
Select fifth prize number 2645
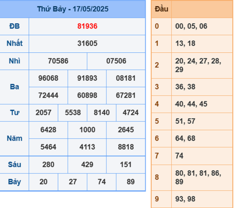tap(126, 130)
